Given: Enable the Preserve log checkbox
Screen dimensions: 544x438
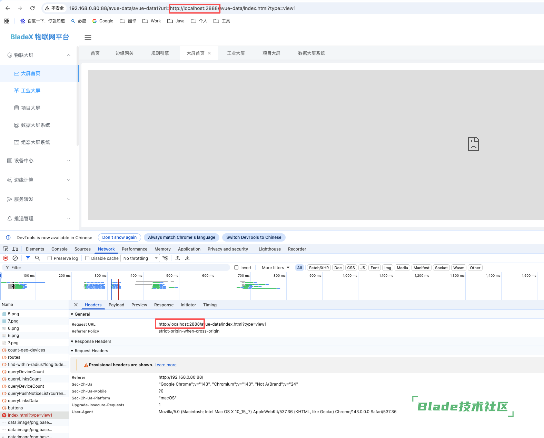Looking at the screenshot, I should [50, 258].
